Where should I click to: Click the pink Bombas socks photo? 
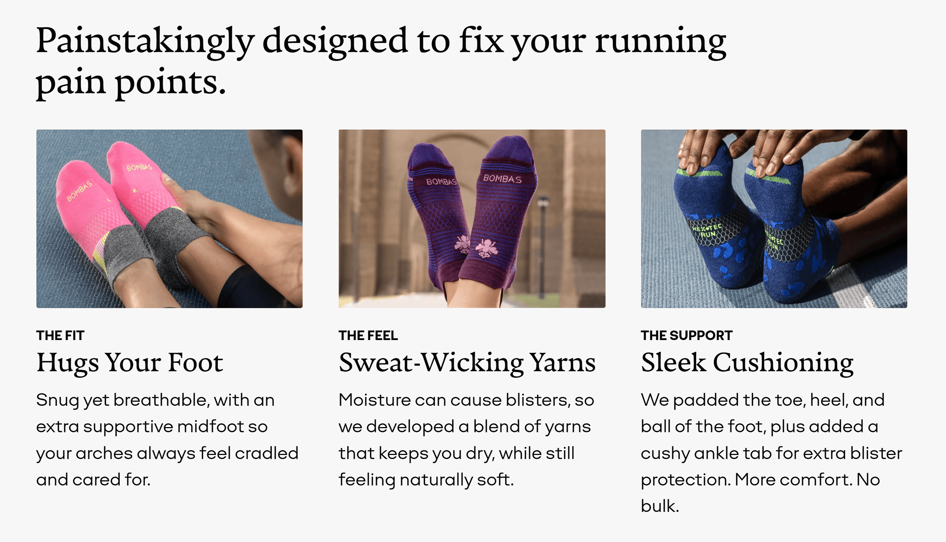coord(169,218)
